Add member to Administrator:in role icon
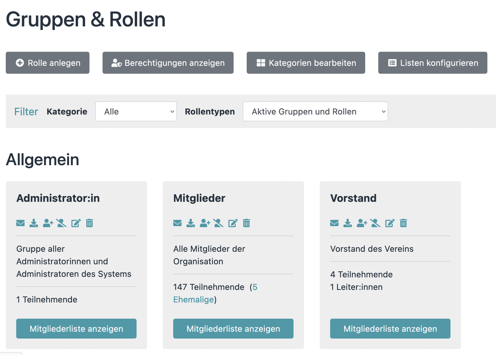Image resolution: width=496 pixels, height=355 pixels. (48, 223)
